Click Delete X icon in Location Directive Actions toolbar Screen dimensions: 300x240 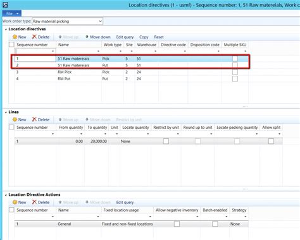point(34,202)
